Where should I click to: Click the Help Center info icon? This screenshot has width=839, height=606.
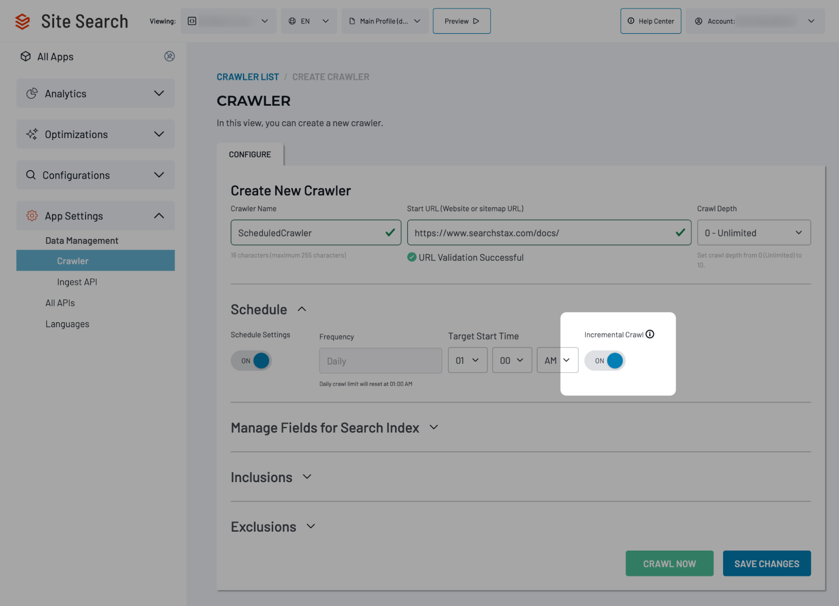click(631, 21)
